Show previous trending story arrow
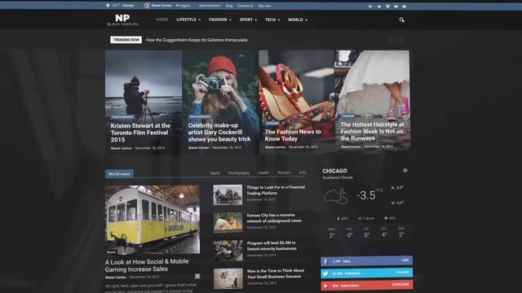Image resolution: width=522 pixels, height=293 pixels. click(391, 40)
